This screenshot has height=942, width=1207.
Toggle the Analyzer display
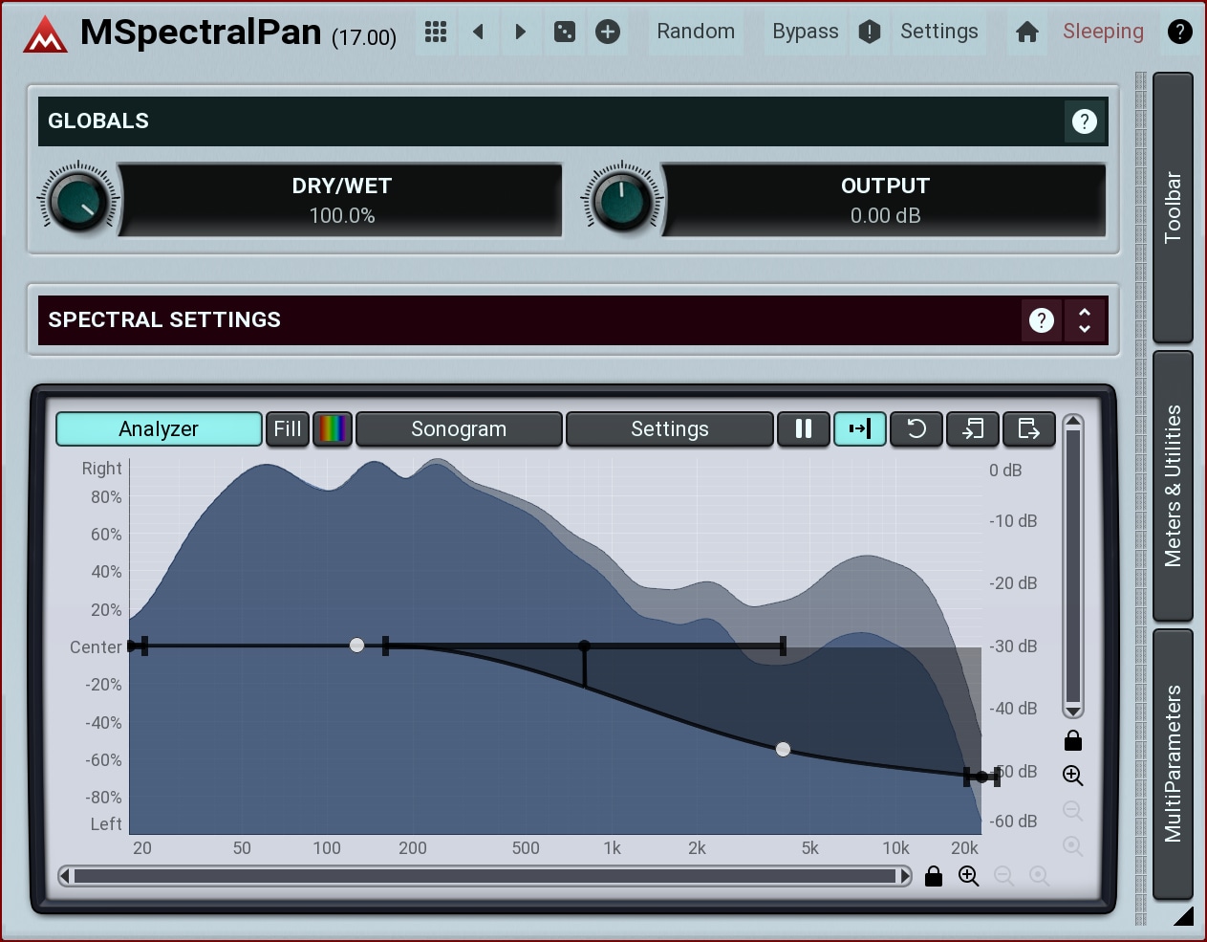(159, 429)
